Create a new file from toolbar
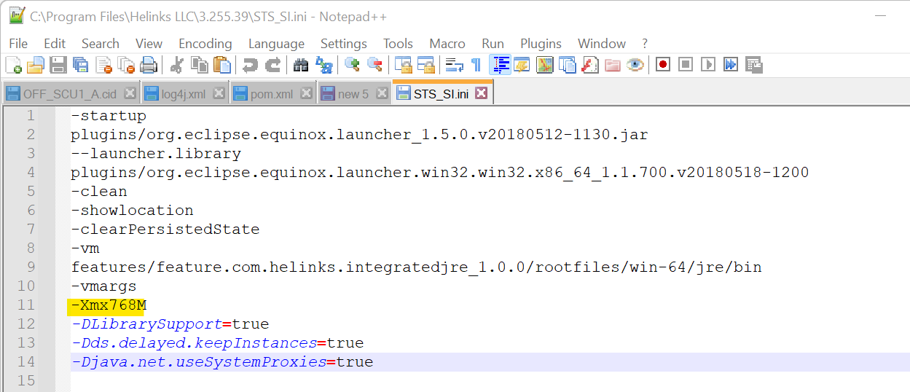 [13, 65]
